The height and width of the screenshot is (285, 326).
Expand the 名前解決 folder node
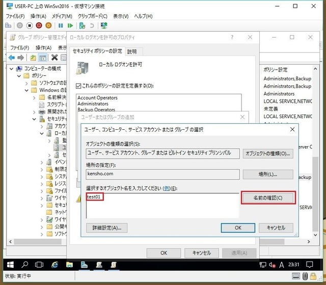tap(34, 97)
